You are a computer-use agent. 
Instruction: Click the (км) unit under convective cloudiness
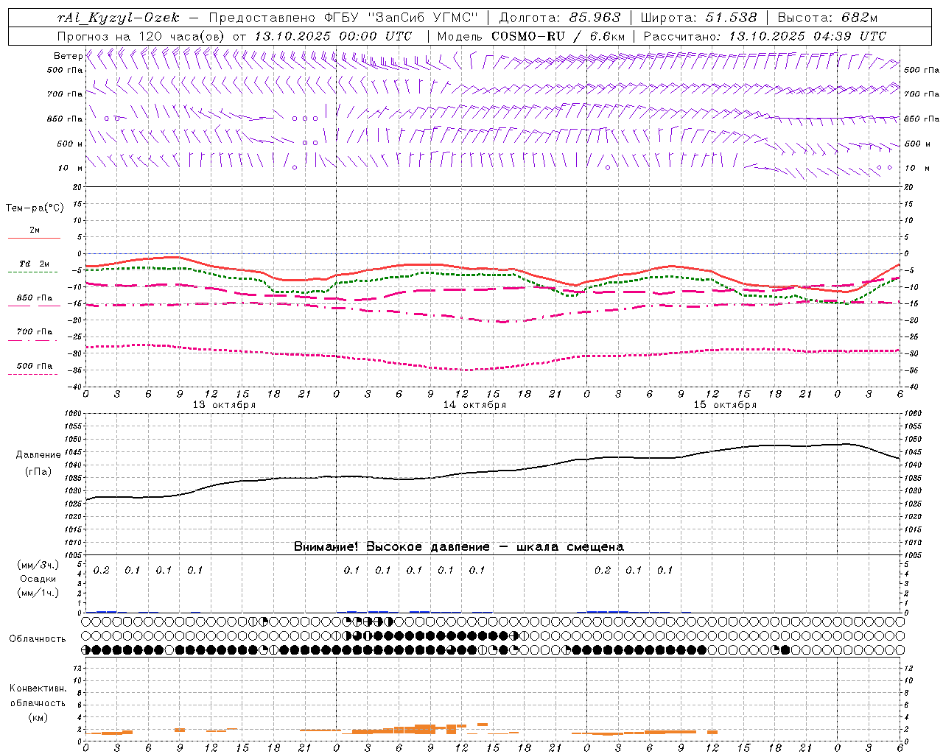[x=38, y=716]
